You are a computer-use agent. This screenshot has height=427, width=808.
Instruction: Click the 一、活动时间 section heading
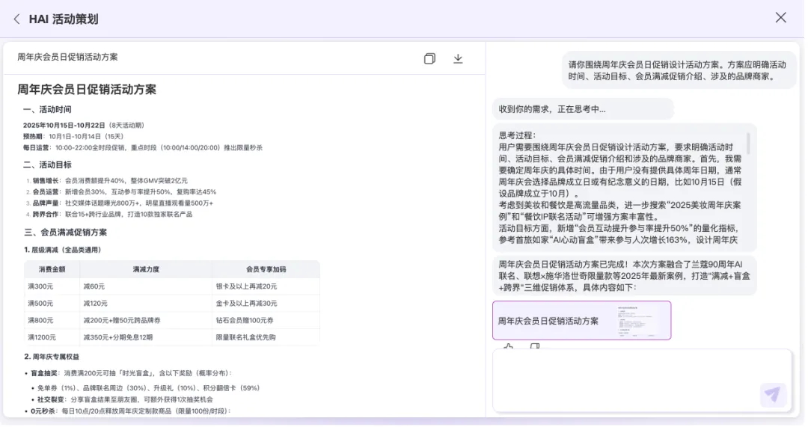point(47,109)
